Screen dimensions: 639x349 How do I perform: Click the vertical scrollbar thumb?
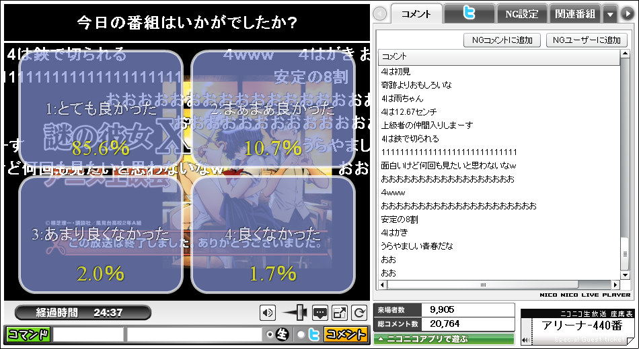click(x=625, y=254)
